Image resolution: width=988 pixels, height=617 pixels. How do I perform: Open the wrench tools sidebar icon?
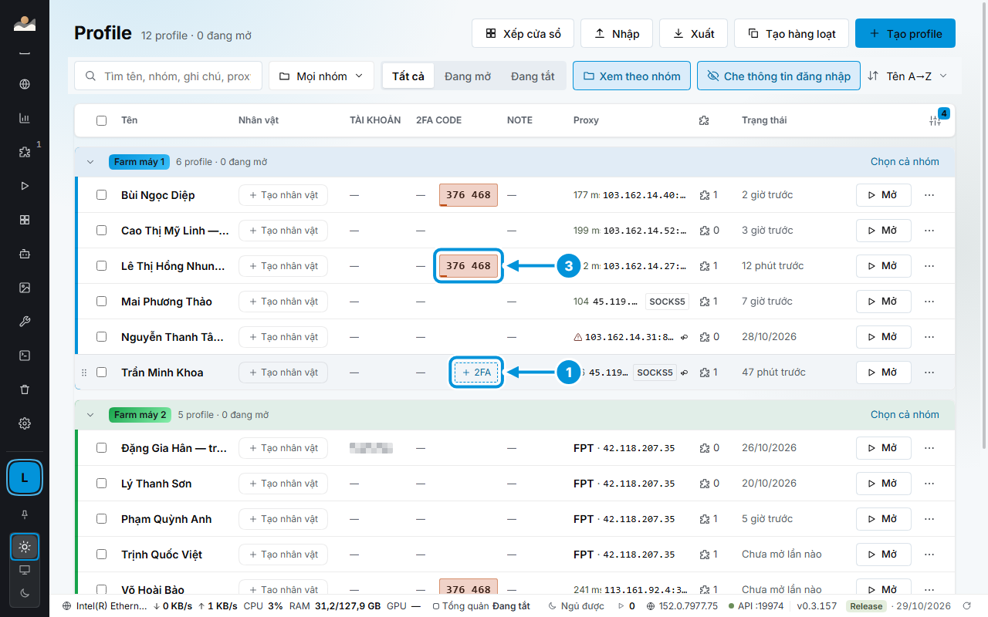(25, 322)
